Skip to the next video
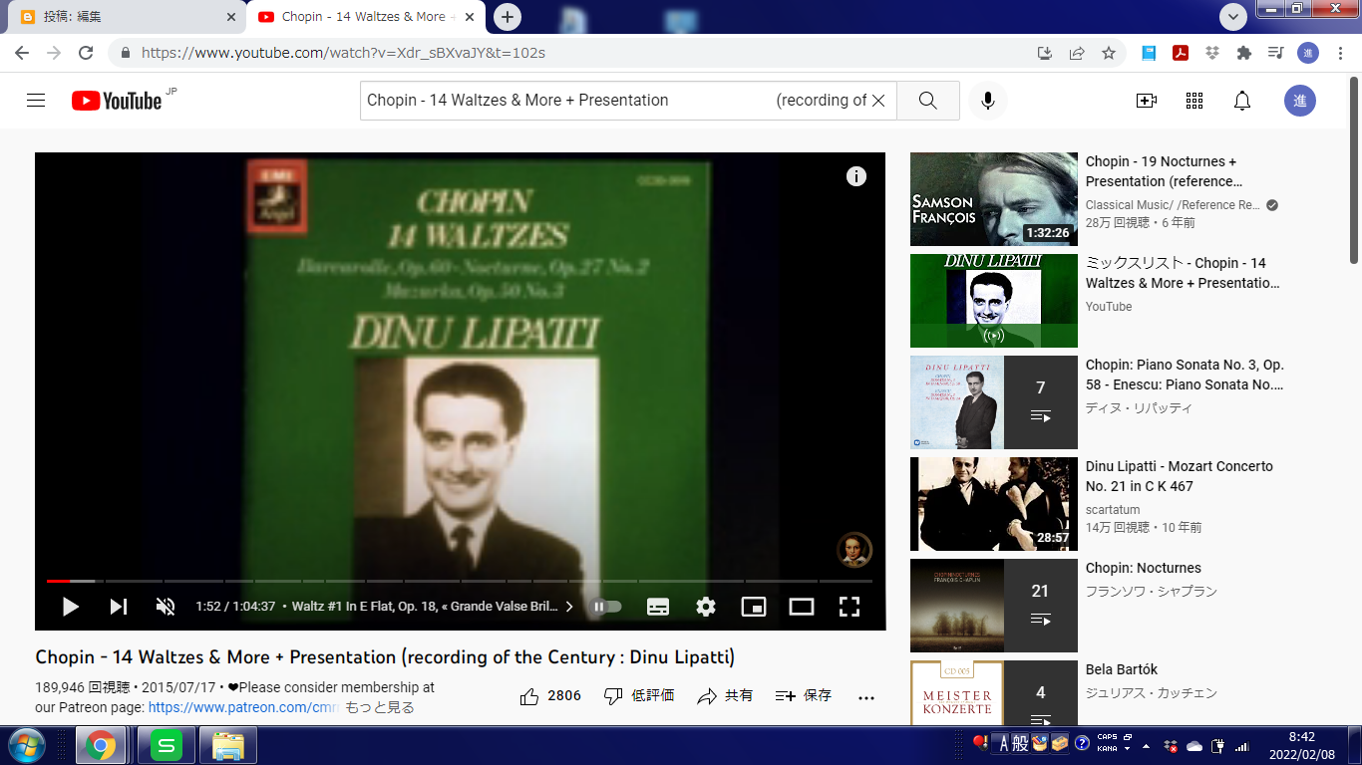The image size is (1362, 765). (x=119, y=606)
